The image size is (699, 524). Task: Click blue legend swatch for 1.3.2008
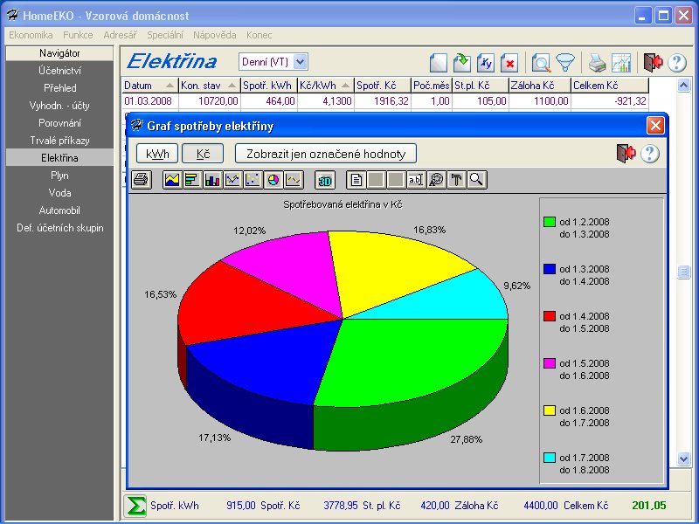(x=550, y=269)
